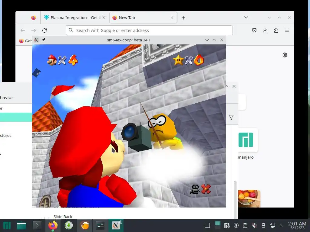Select the highlighted teal sidebar item in settings

coord(16,117)
